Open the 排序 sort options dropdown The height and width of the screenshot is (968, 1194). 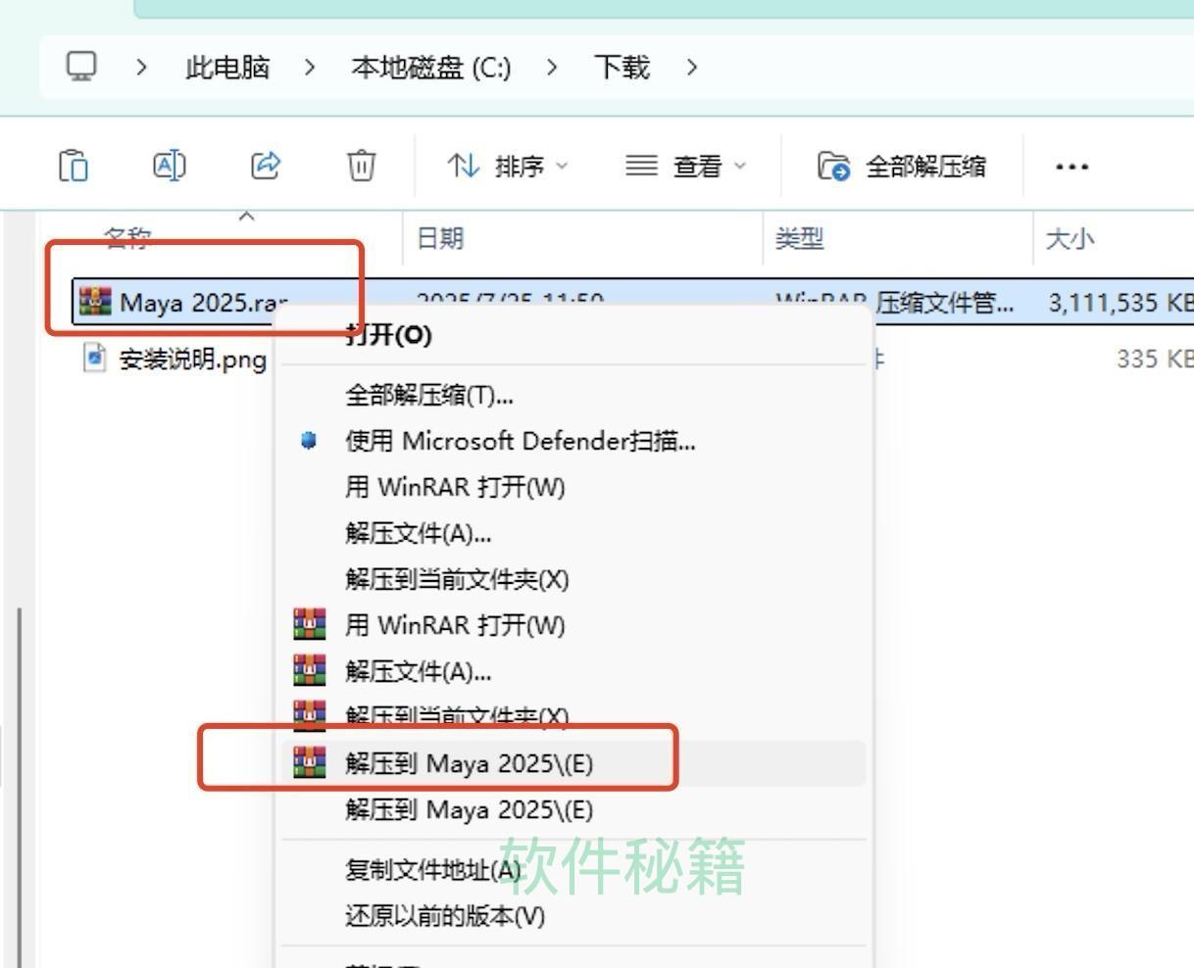(564, 166)
